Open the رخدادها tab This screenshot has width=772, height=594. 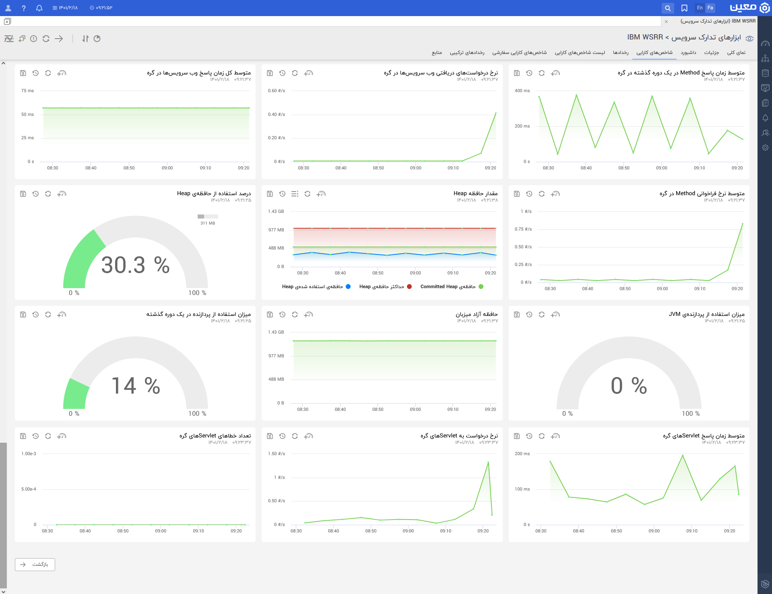(621, 52)
